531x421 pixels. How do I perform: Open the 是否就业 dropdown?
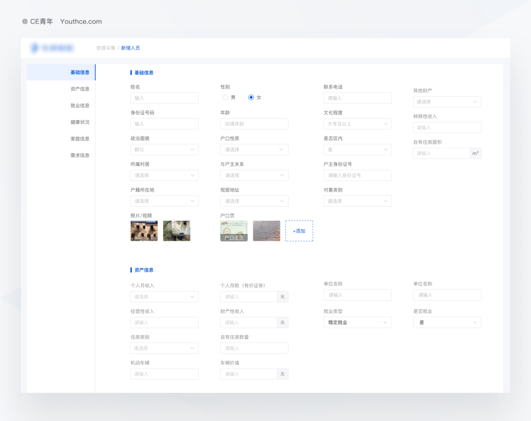[447, 322]
